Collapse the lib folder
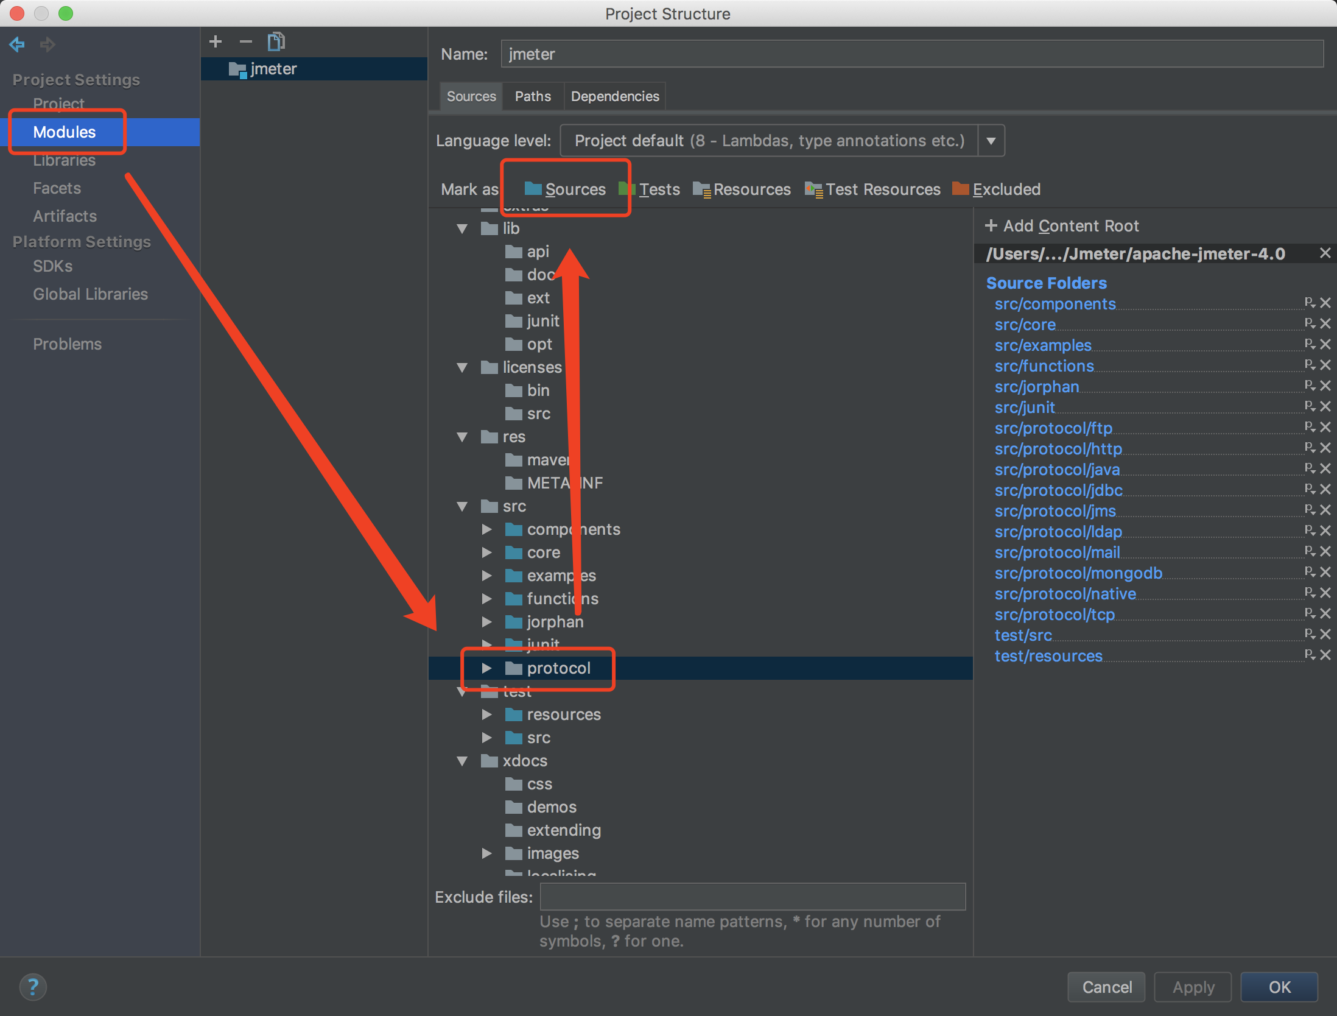Image resolution: width=1337 pixels, height=1016 pixels. [462, 228]
